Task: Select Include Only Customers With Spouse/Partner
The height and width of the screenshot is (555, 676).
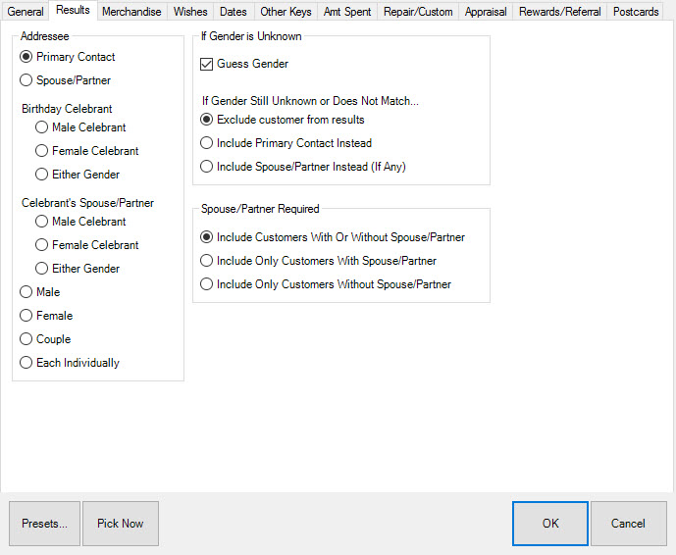Action: point(206,261)
